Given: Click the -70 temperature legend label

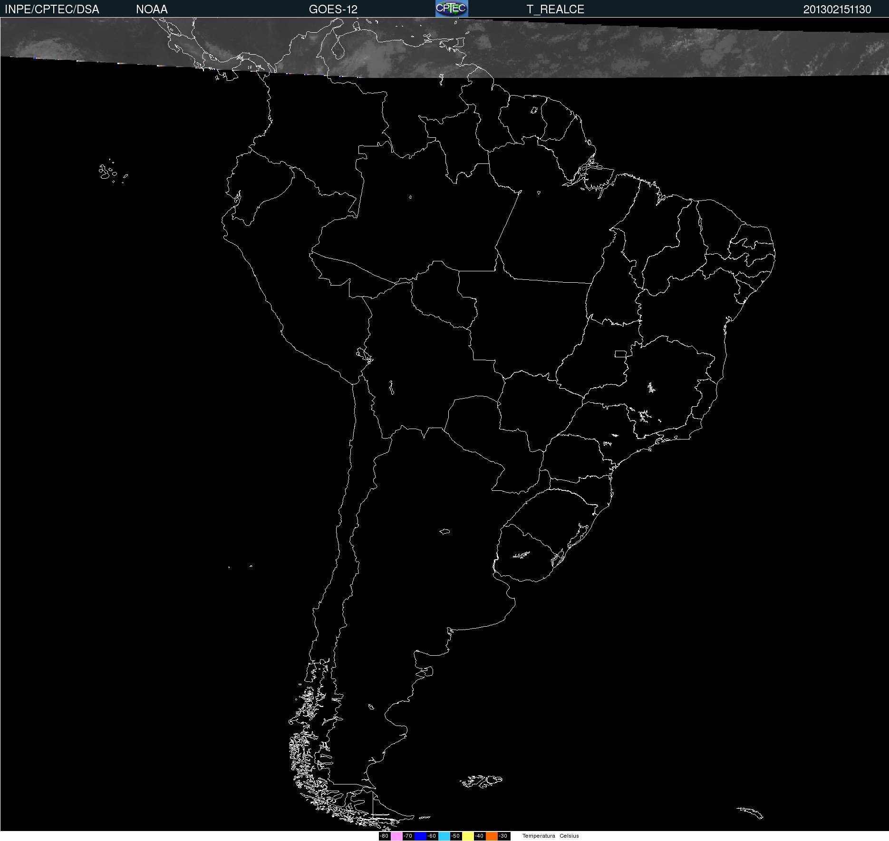Looking at the screenshot, I should (408, 836).
